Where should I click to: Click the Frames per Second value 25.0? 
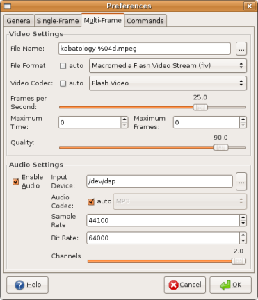click(200, 97)
